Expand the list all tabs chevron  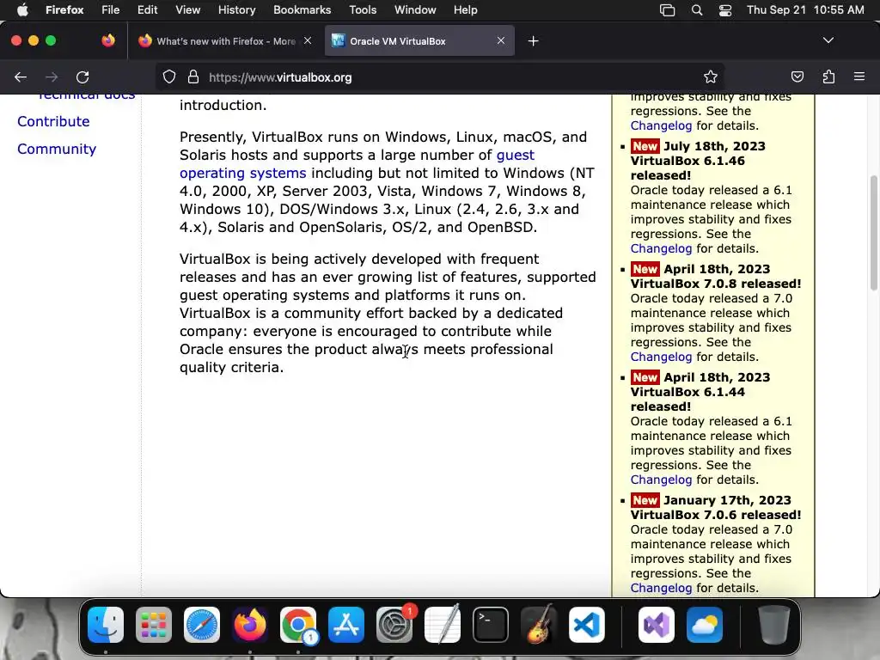[828, 40]
